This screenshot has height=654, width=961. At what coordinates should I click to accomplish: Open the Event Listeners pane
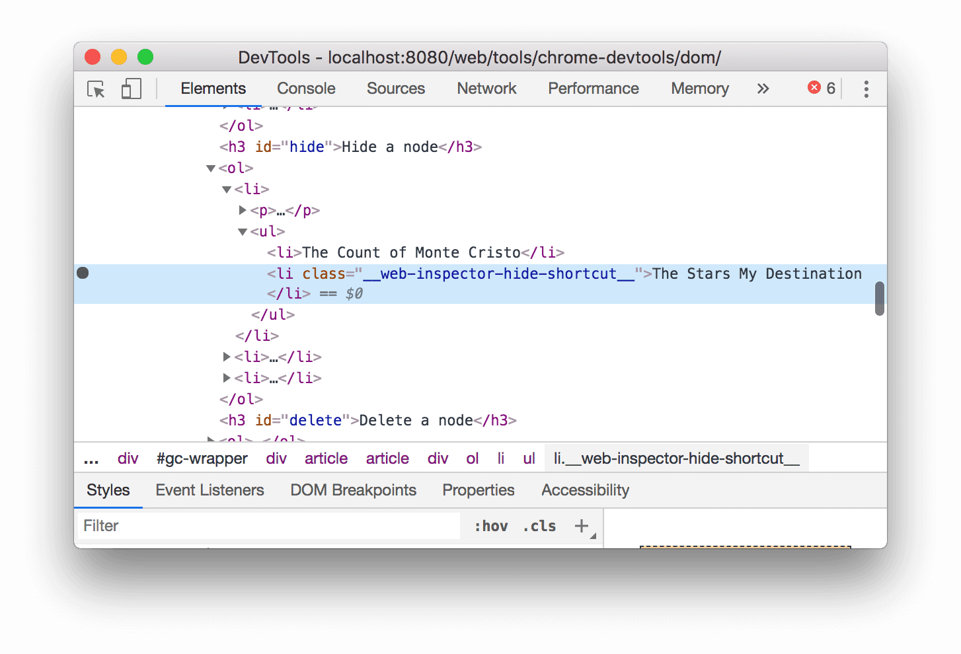pyautogui.click(x=210, y=490)
